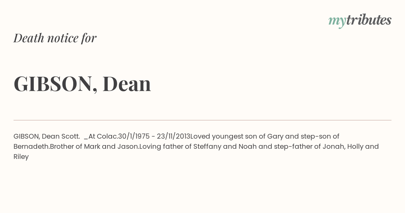This screenshot has height=213, width=405.
Task: Click the name Gary in the notice
Action: 275,136
